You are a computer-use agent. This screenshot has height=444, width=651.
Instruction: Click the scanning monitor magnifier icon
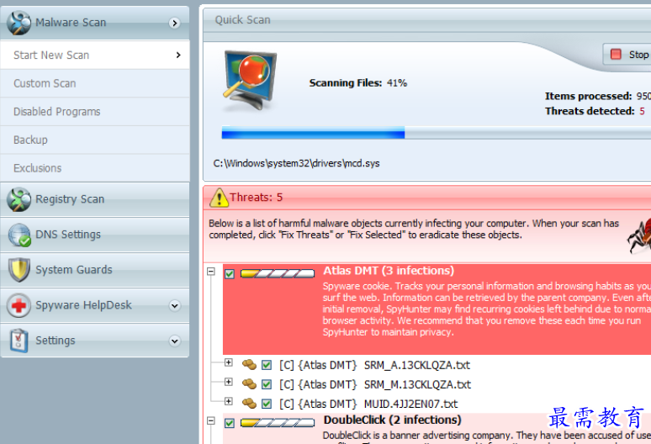pos(249,81)
